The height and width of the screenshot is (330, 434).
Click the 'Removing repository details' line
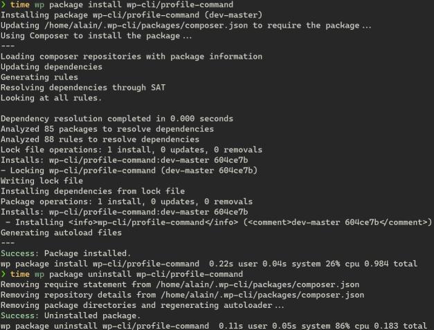click(x=181, y=295)
